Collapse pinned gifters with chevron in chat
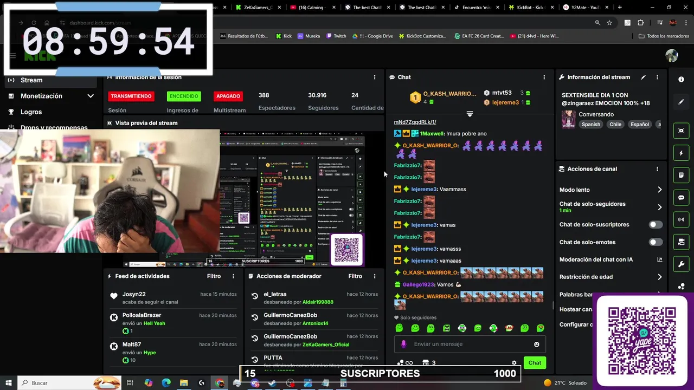Image resolution: width=694 pixels, height=390 pixels. coord(470,114)
